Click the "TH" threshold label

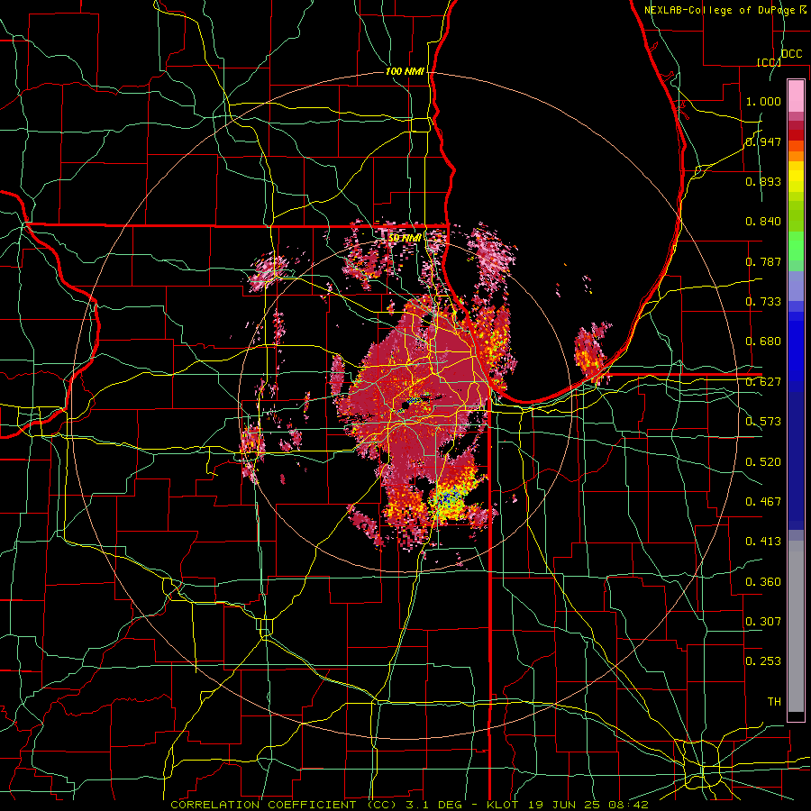pos(774,702)
